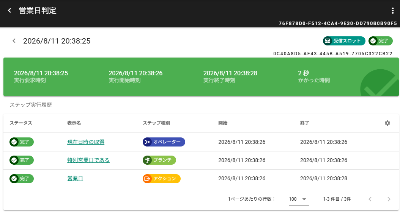Click the execution ID 0C40A8D5 text

332,54
